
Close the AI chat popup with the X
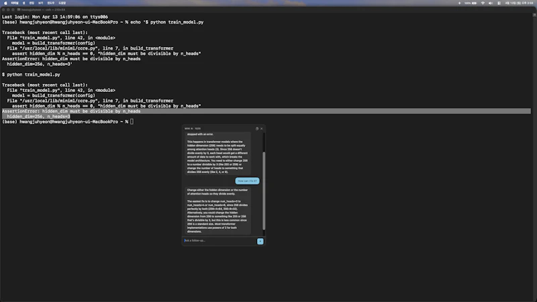[261, 128]
